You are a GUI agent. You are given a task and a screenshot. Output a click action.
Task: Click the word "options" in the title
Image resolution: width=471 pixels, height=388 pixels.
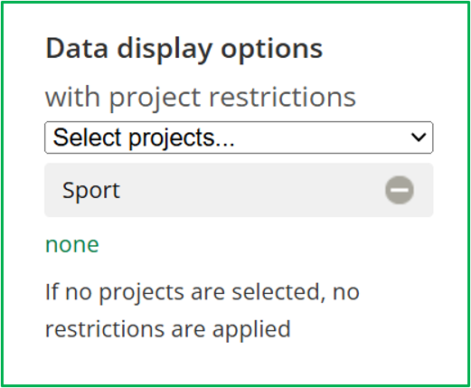[x=272, y=50]
